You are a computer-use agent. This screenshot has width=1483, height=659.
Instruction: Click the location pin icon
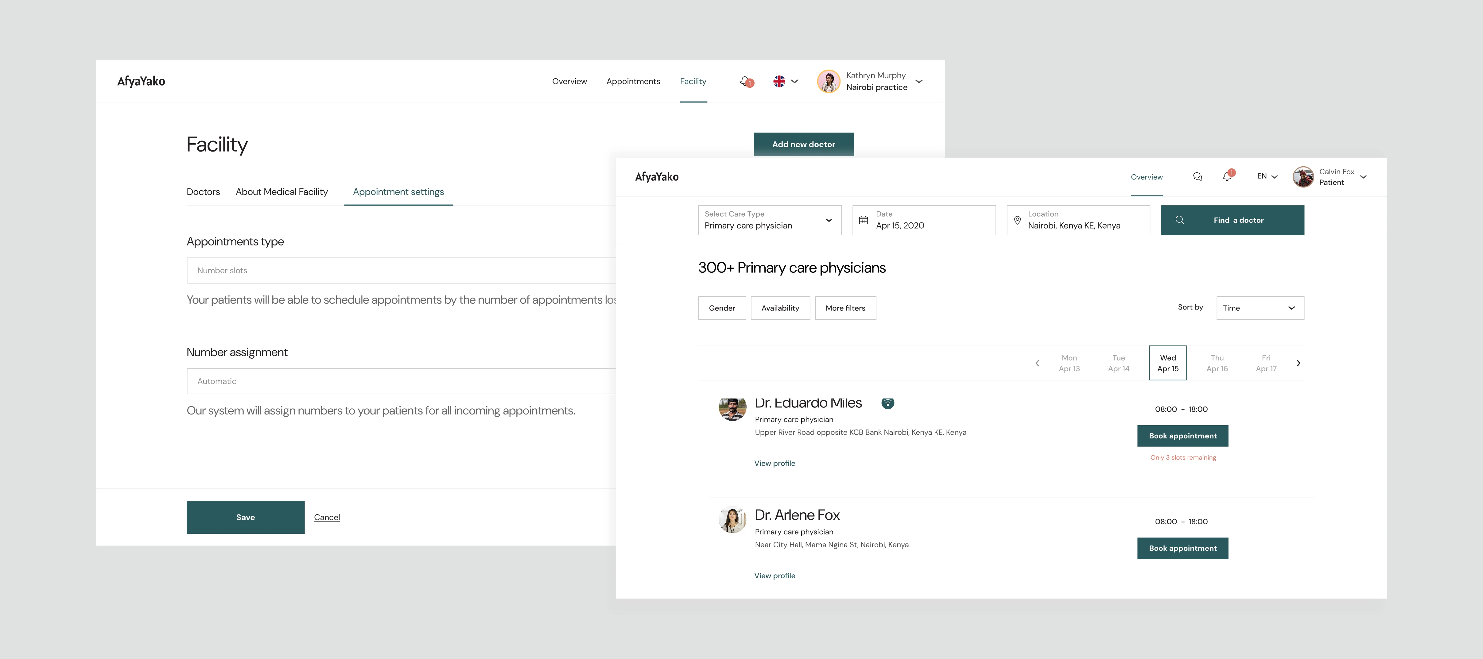(1017, 220)
